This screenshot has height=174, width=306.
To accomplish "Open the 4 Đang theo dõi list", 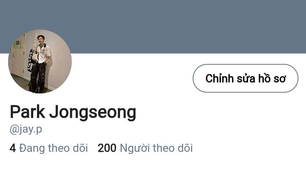I will (49, 148).
